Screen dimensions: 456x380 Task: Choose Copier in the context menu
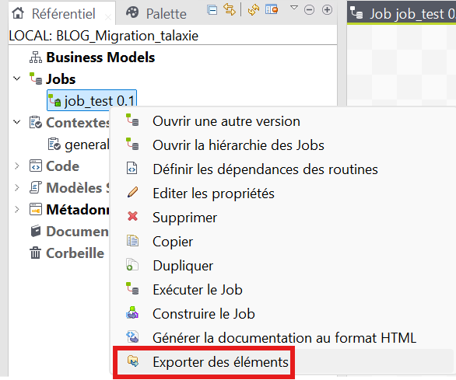(x=173, y=242)
